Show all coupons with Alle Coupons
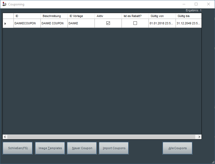This screenshot has height=164, width=215. (x=177, y=148)
